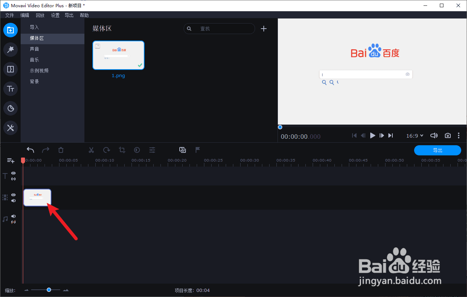
Task: Delete selected clip with trash icon
Action: coord(61,150)
